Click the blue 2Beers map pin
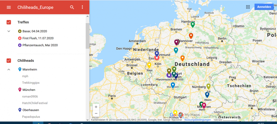The width and height of the screenshot is (277, 124). click(207, 95)
